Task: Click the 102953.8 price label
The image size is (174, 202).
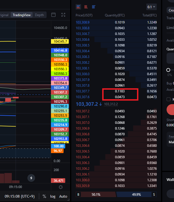Action: coord(60,139)
